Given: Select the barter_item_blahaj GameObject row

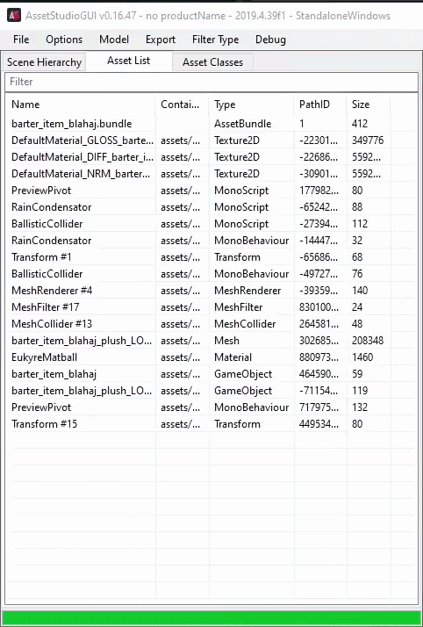Looking at the screenshot, I should 210,374.
